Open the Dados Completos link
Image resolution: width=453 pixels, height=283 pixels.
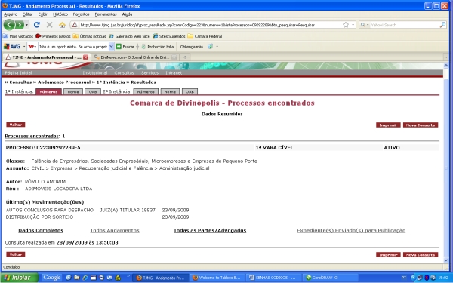(41, 230)
